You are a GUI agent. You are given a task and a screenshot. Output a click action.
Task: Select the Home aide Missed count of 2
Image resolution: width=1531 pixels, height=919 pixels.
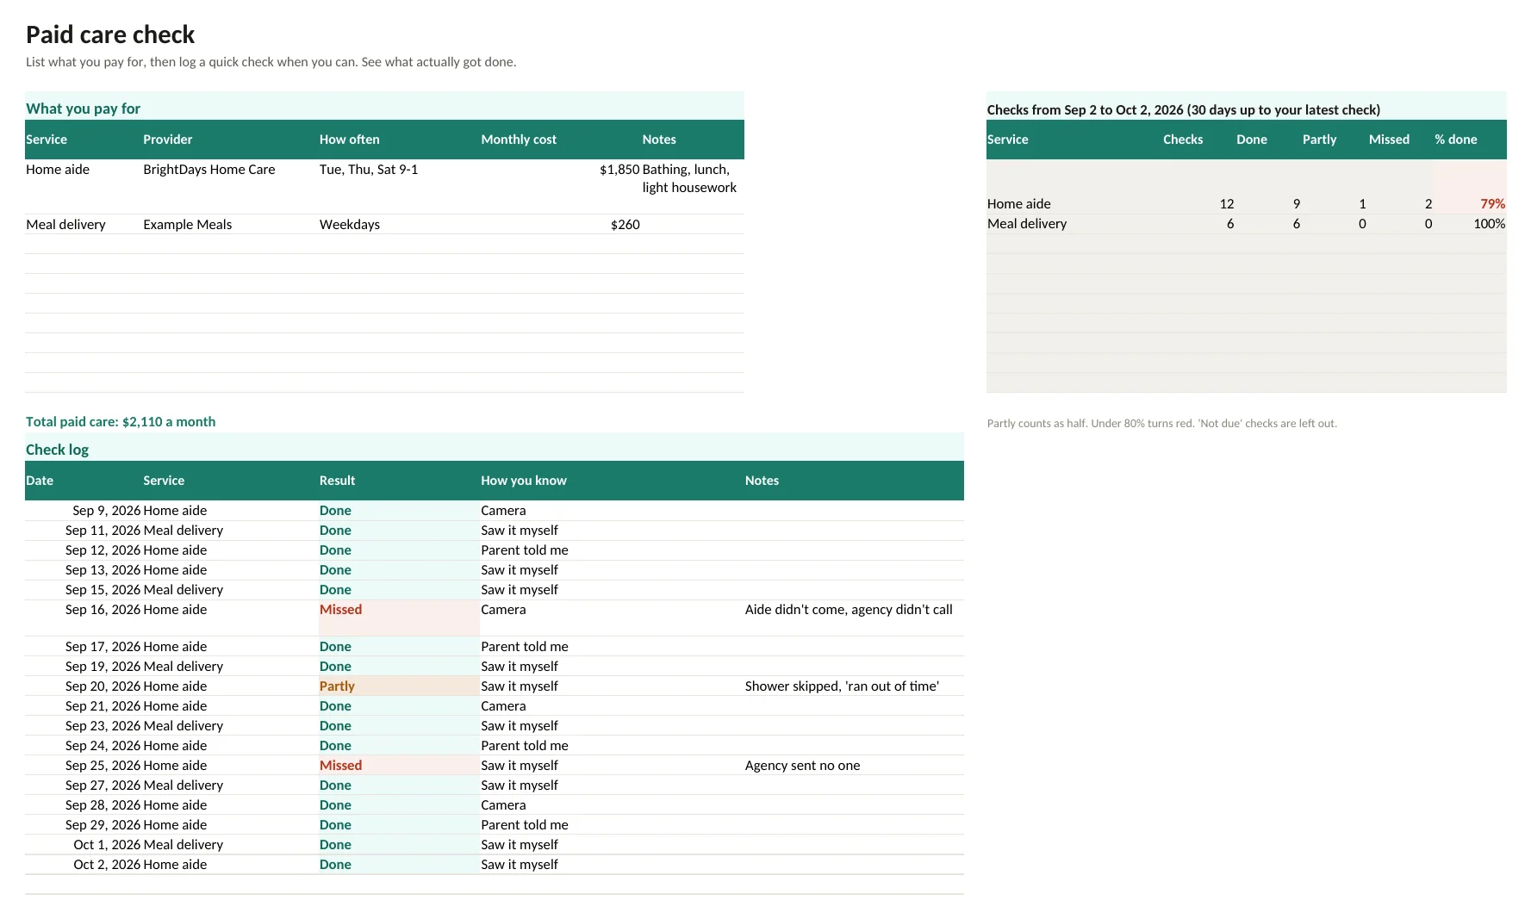(x=1428, y=204)
